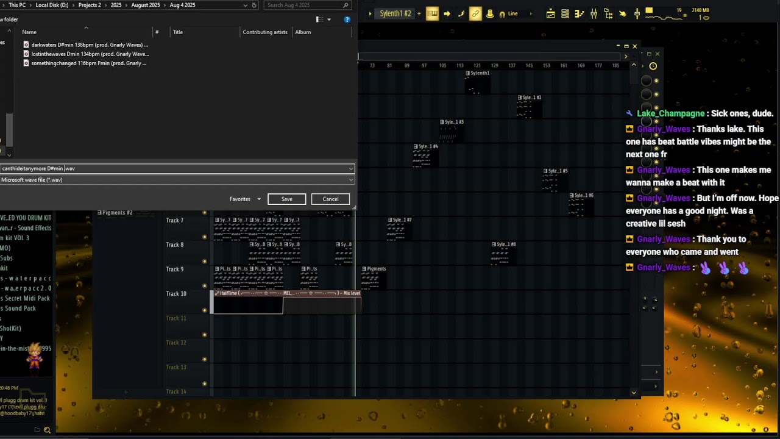Open the view options dropdown arrow
The height and width of the screenshot is (439, 780).
329,20
